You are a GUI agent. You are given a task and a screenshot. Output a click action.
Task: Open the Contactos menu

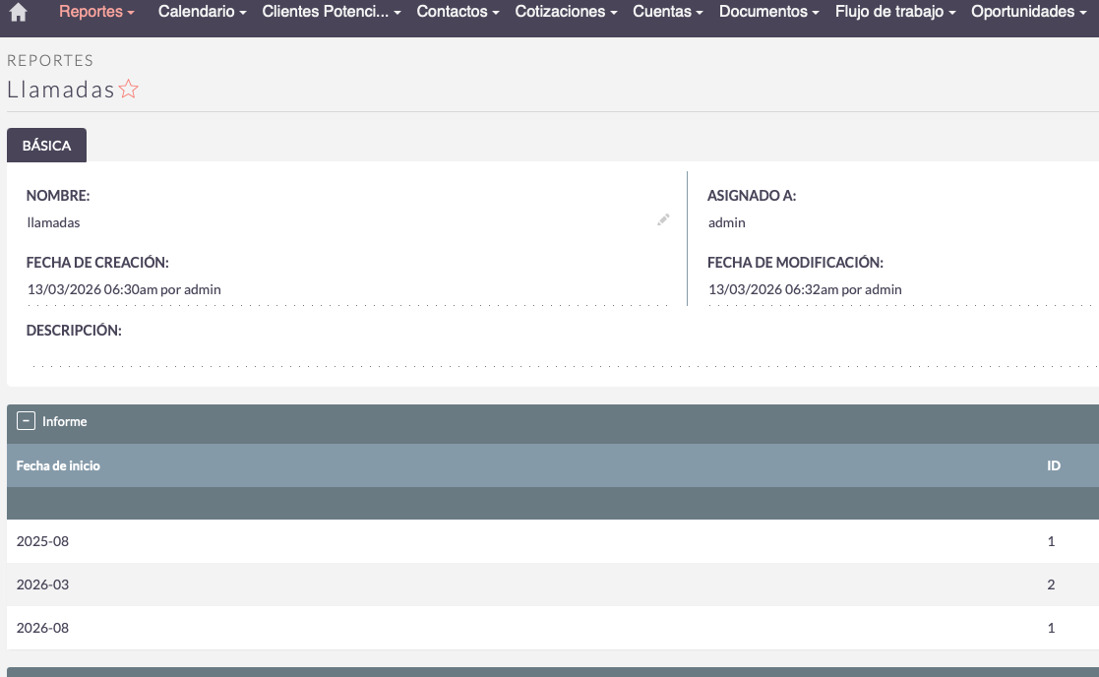click(458, 12)
